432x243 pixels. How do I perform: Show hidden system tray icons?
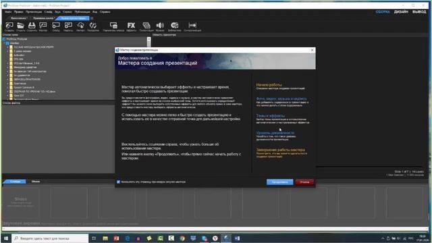point(383,238)
